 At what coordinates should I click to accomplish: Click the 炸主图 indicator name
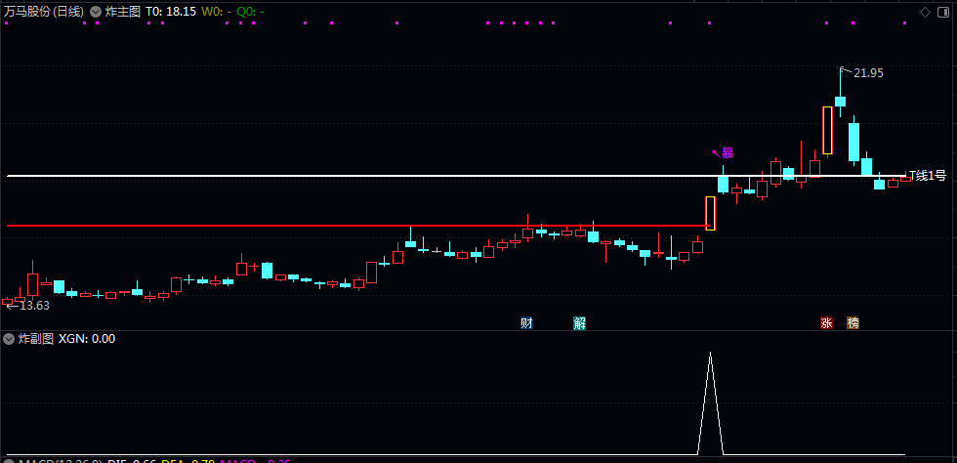pyautogui.click(x=123, y=12)
